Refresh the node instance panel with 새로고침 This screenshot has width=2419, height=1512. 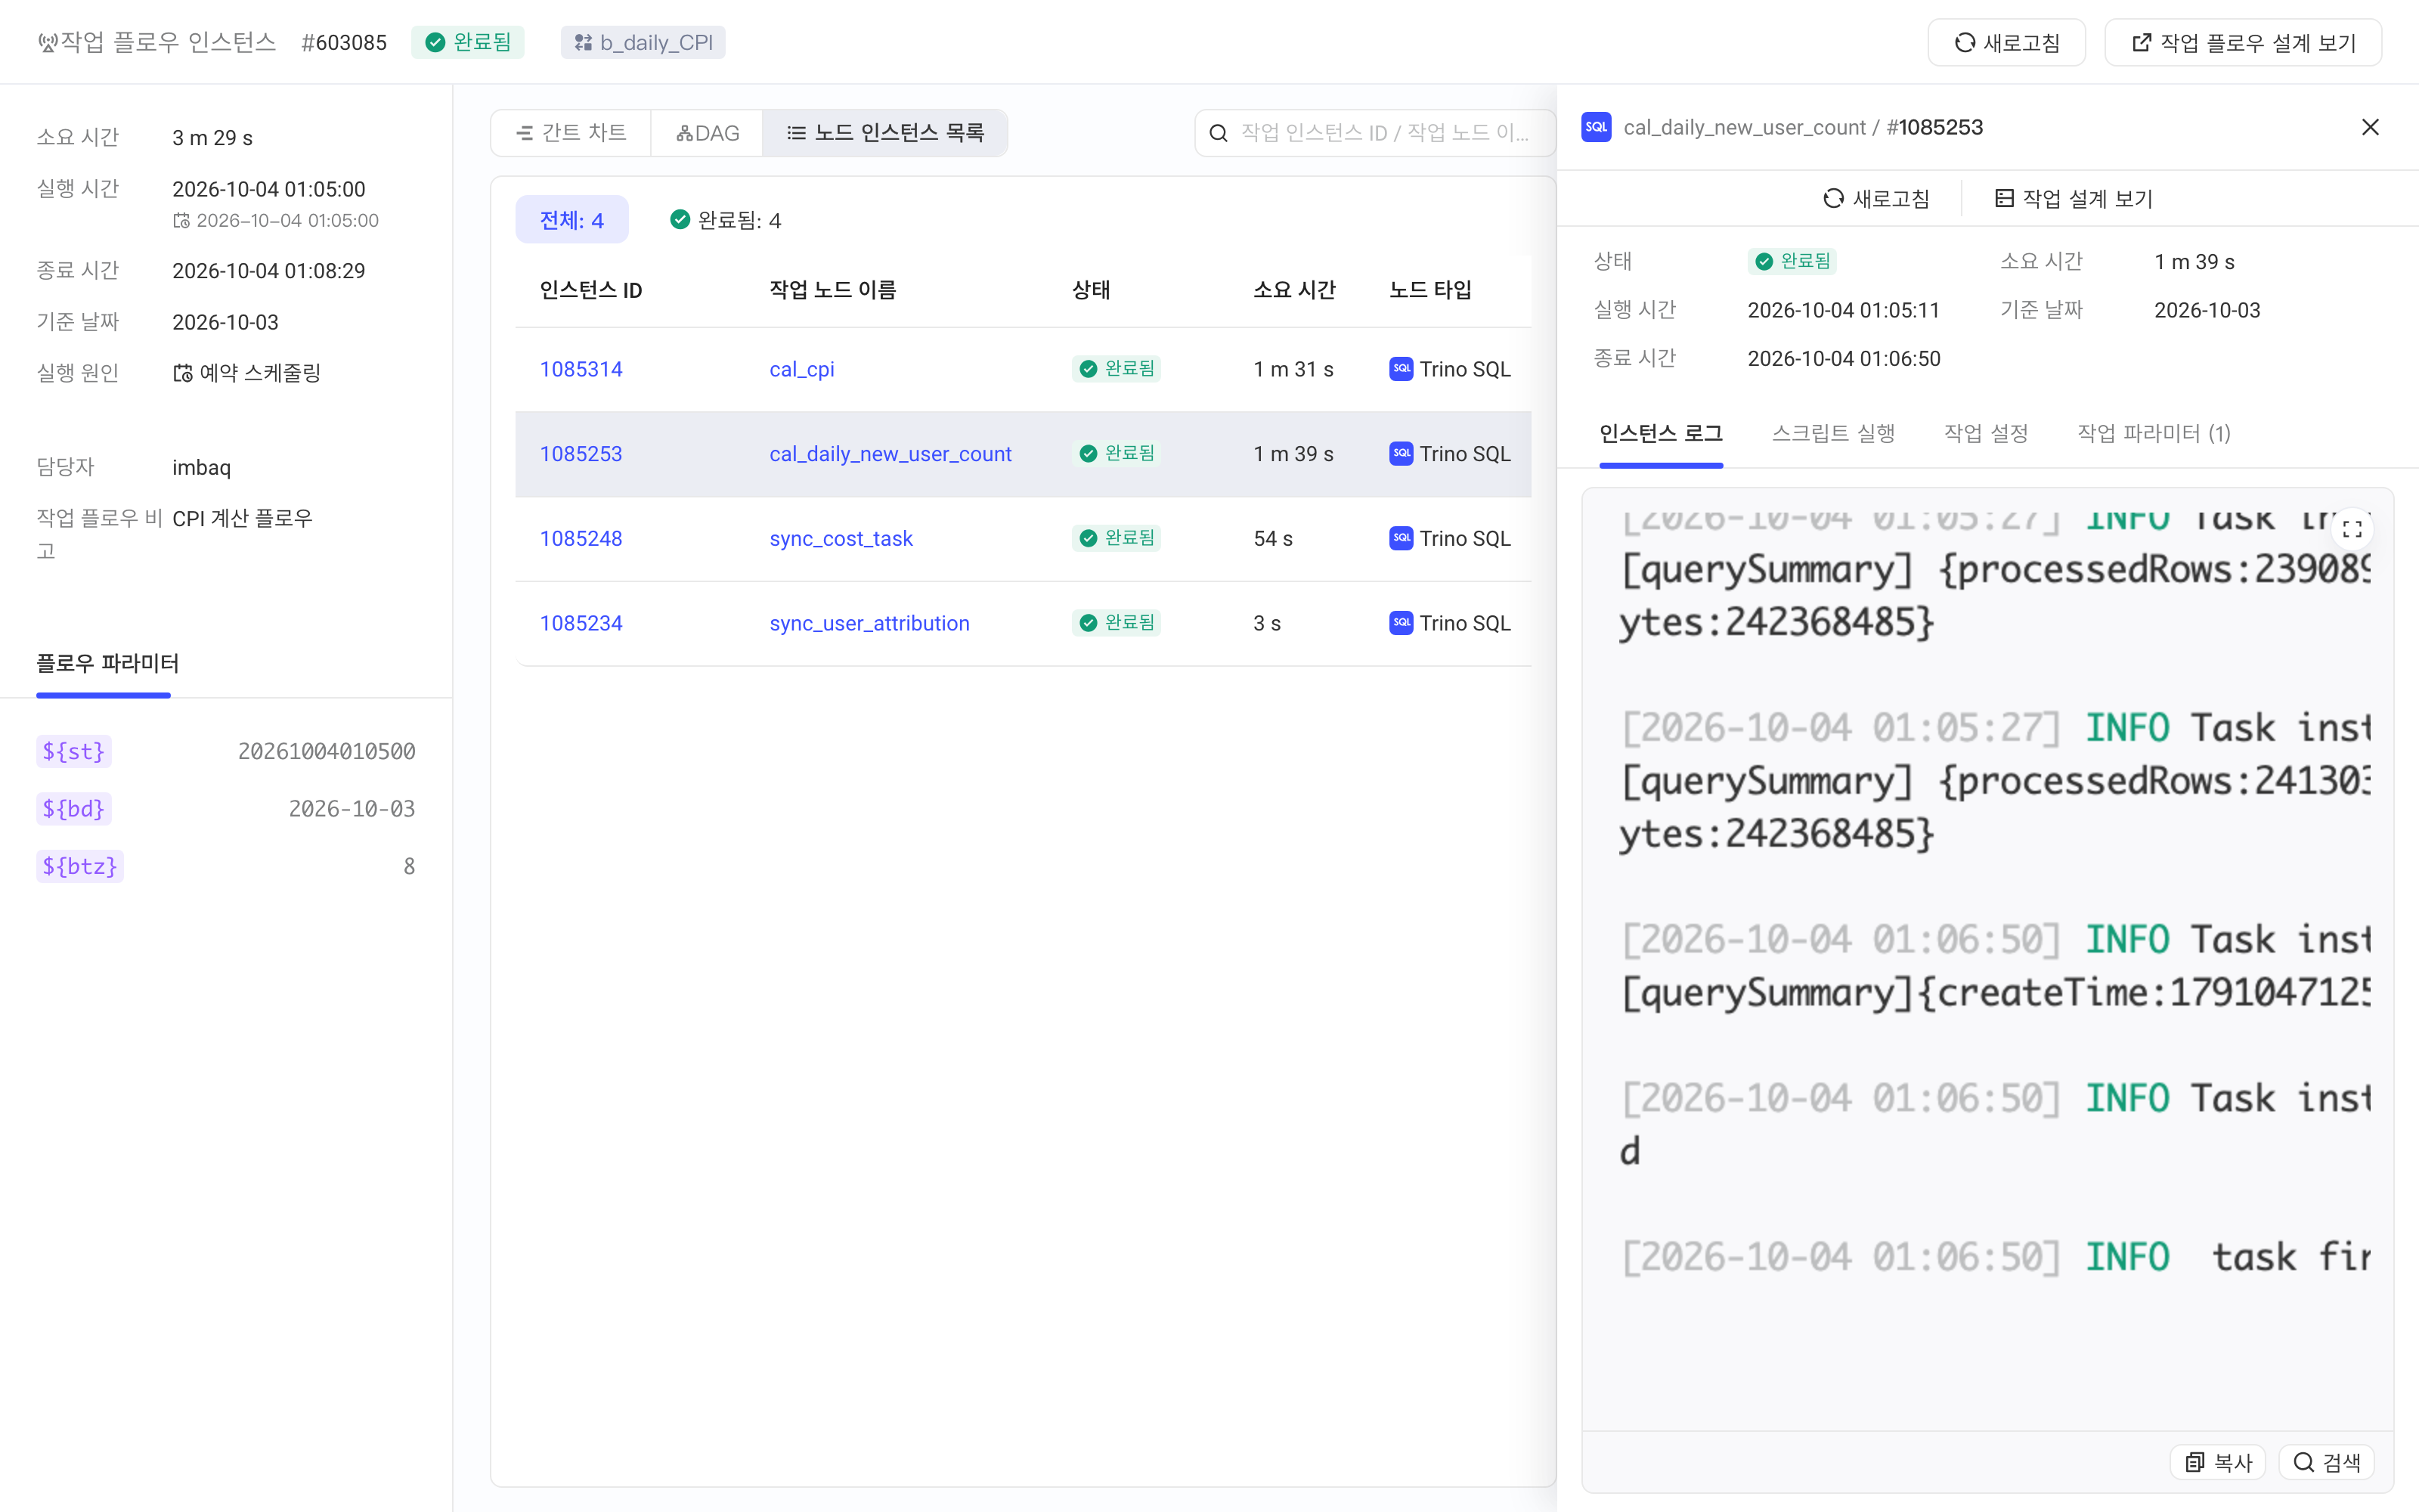(1876, 198)
